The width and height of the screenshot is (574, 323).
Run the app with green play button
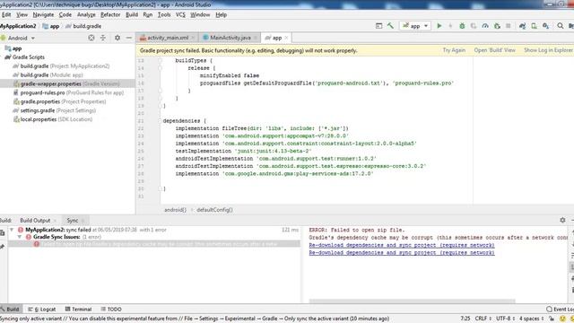(x=439, y=26)
